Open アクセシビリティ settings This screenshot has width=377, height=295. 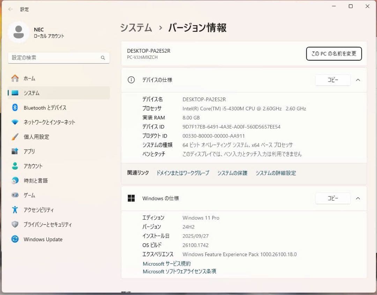(59, 210)
